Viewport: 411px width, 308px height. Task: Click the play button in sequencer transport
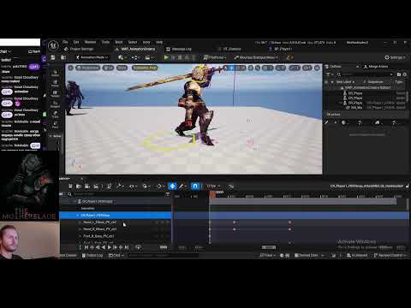click(x=109, y=247)
